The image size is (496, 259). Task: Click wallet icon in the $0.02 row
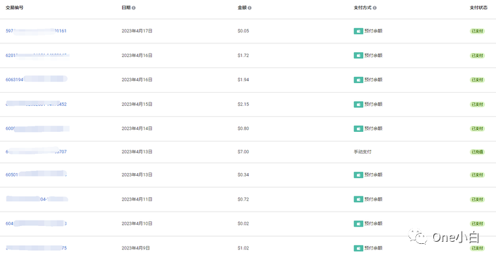pyautogui.click(x=358, y=224)
